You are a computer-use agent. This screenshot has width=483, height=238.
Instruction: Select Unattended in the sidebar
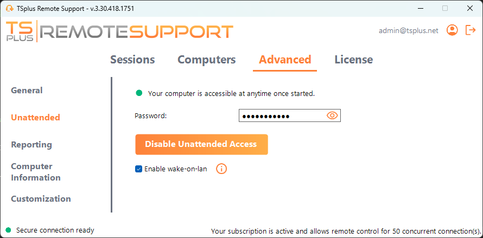[35, 118]
